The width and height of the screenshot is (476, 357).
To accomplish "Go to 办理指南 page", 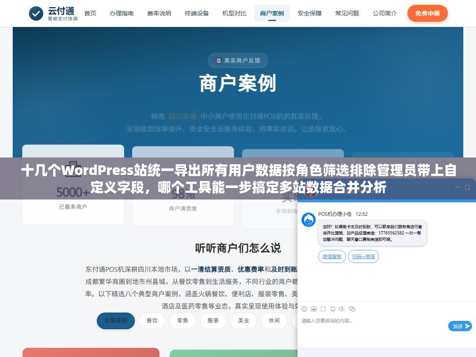I will [x=121, y=13].
